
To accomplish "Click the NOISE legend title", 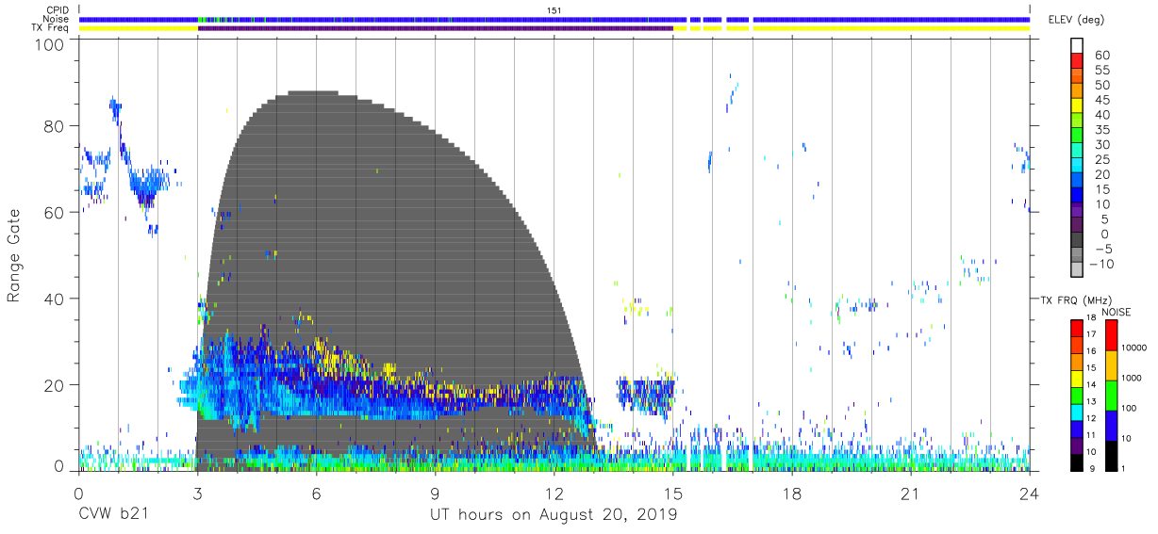I will (x=1116, y=312).
